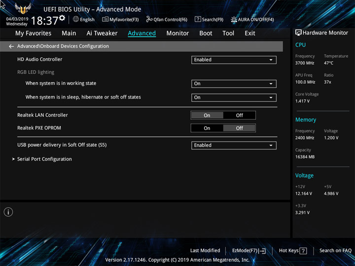Click the Hardware Monitor screen icon
Image resolution: width=355 pixels, height=266 pixels.
click(298, 33)
